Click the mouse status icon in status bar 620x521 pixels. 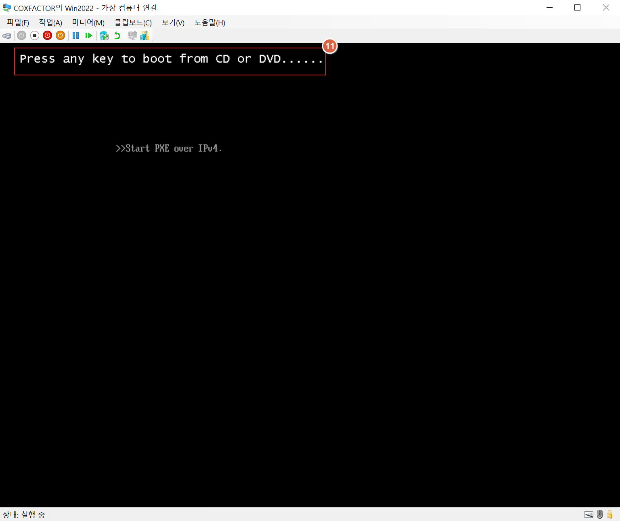(x=600, y=514)
